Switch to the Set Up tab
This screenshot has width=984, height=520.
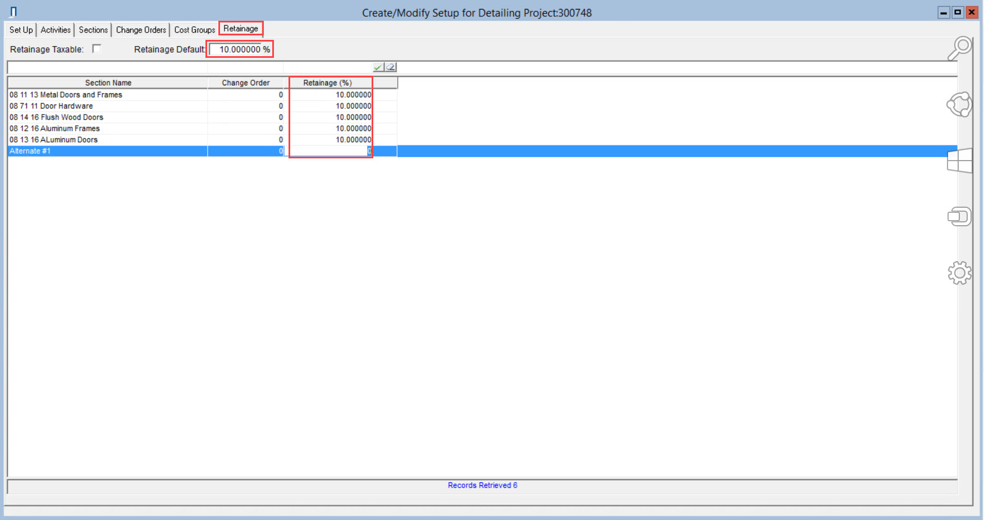tap(21, 30)
